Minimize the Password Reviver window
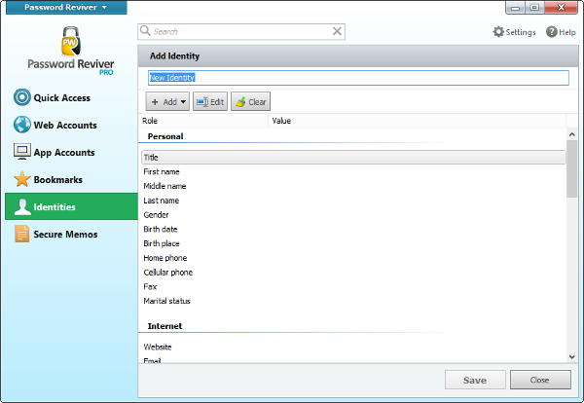 [516, 8]
